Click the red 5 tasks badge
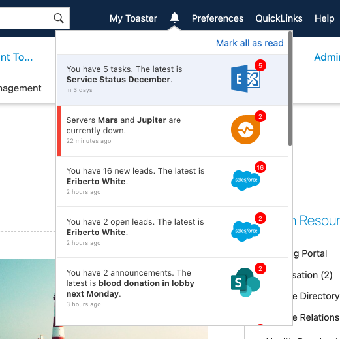This screenshot has height=339, width=340. click(x=260, y=65)
